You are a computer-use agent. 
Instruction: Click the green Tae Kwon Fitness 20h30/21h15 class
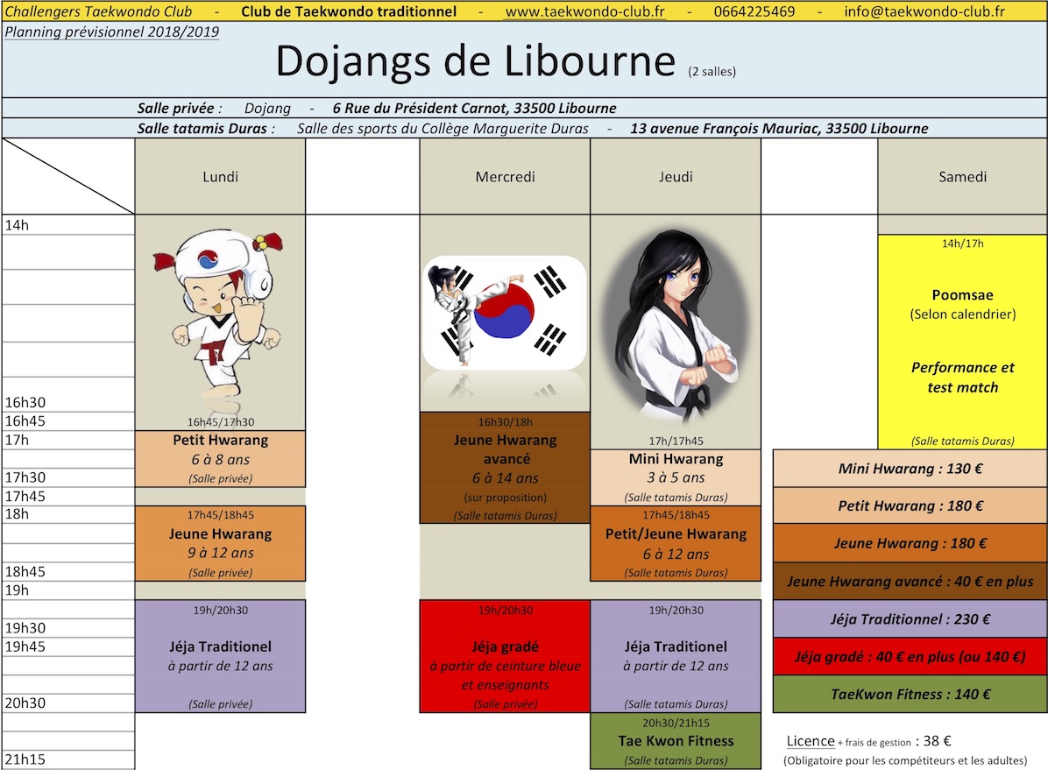(x=676, y=740)
